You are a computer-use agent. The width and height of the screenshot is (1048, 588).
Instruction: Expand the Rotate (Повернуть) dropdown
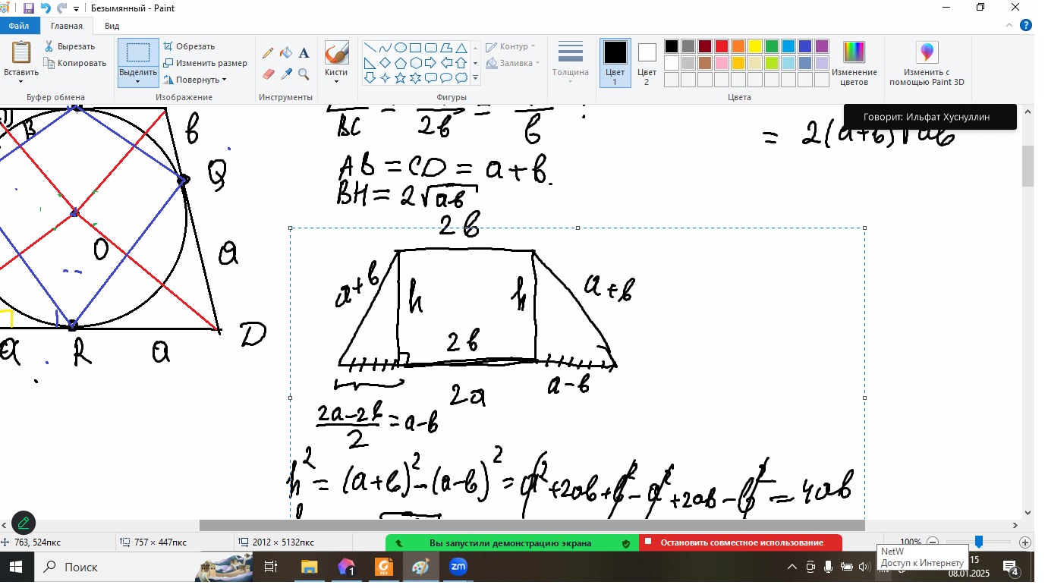[195, 80]
